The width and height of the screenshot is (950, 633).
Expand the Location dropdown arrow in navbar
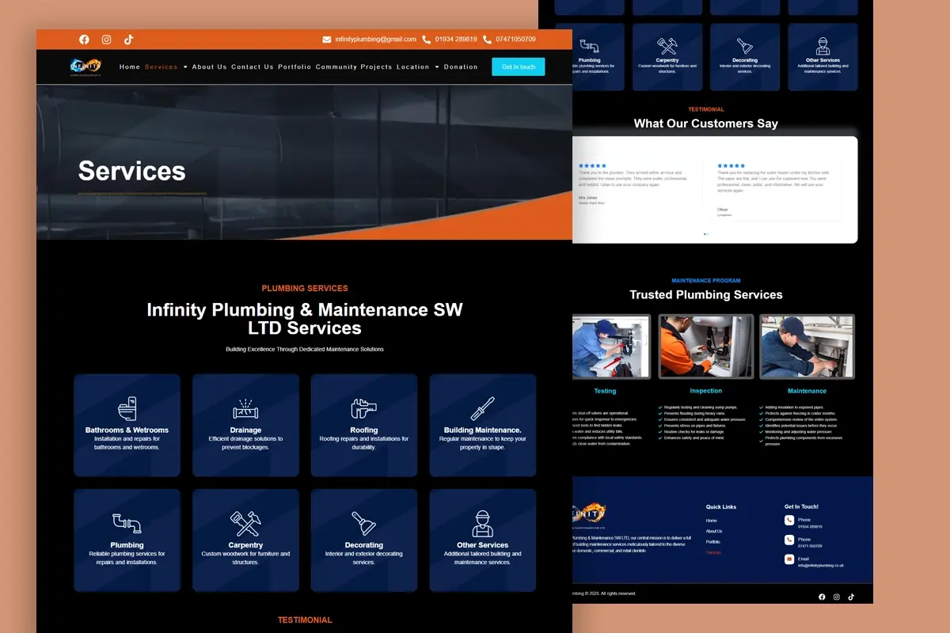(x=437, y=67)
